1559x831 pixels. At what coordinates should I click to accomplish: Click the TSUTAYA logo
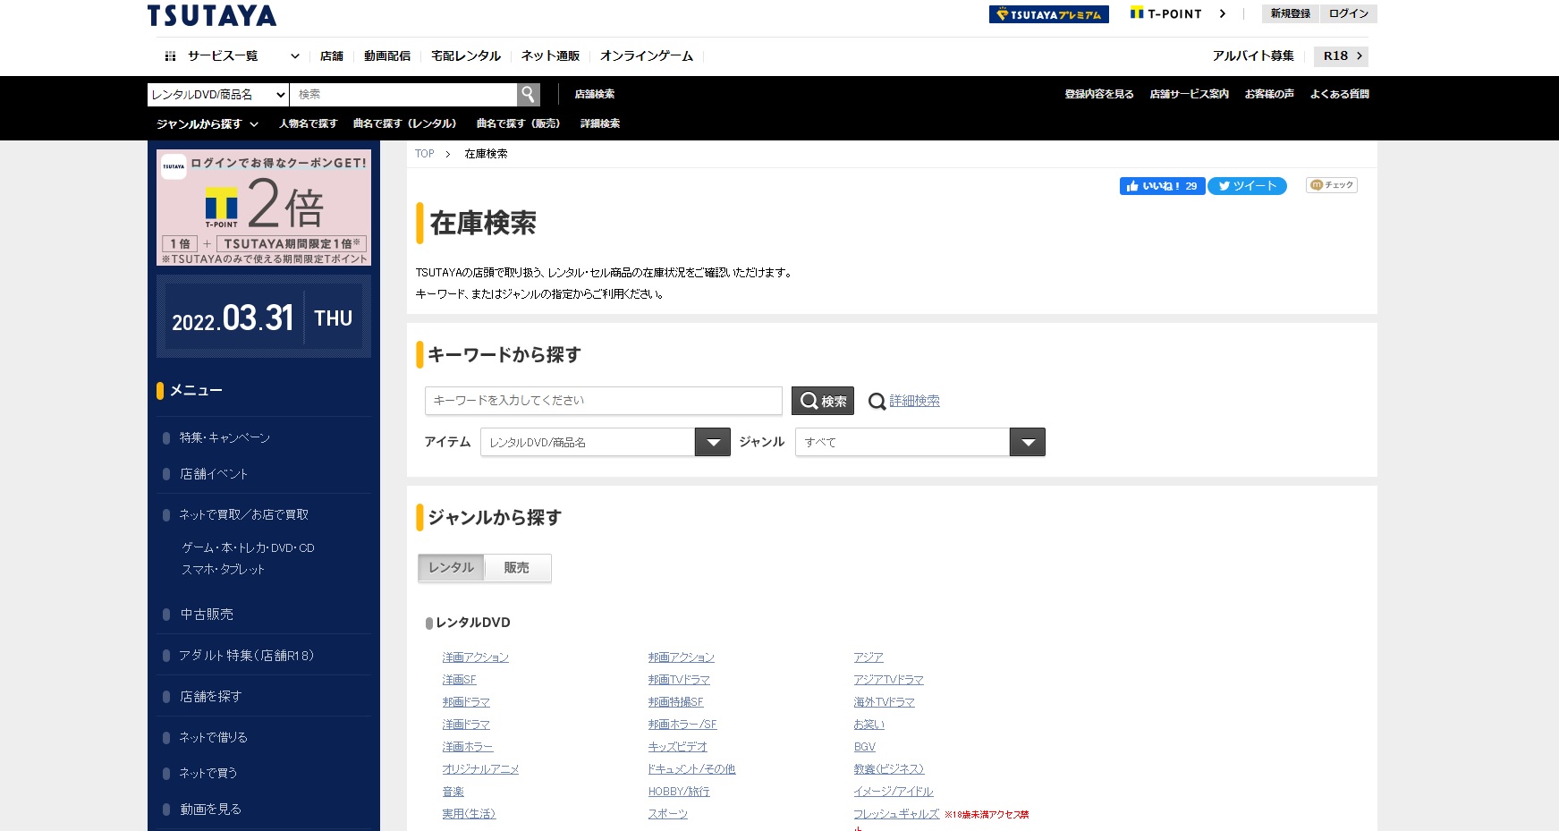[x=212, y=15]
